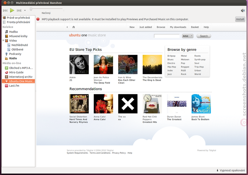Viewport: 248px width, 175px height.
Task: Open Red Hot Chili Peppers Greatest Hits cover
Action: [152, 104]
